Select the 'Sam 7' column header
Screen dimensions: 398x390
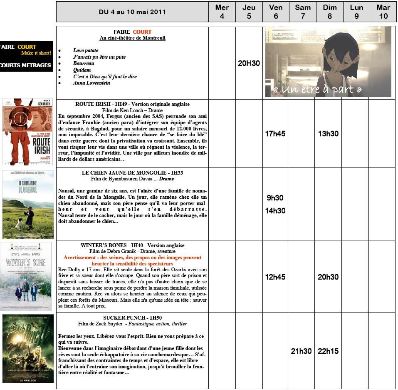point(303,12)
